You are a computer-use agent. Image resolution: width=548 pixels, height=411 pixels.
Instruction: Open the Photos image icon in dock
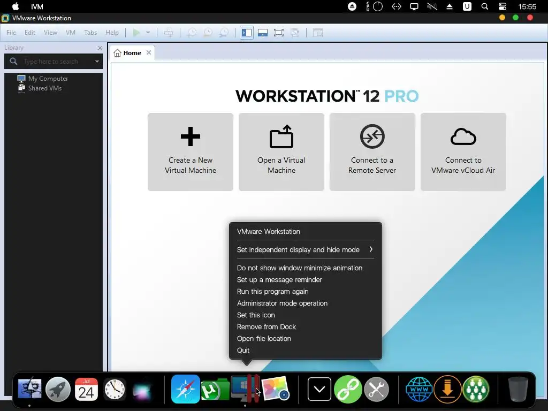(x=276, y=389)
